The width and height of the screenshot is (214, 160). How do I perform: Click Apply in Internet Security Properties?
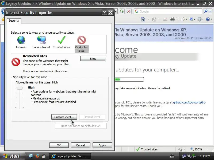102,145
